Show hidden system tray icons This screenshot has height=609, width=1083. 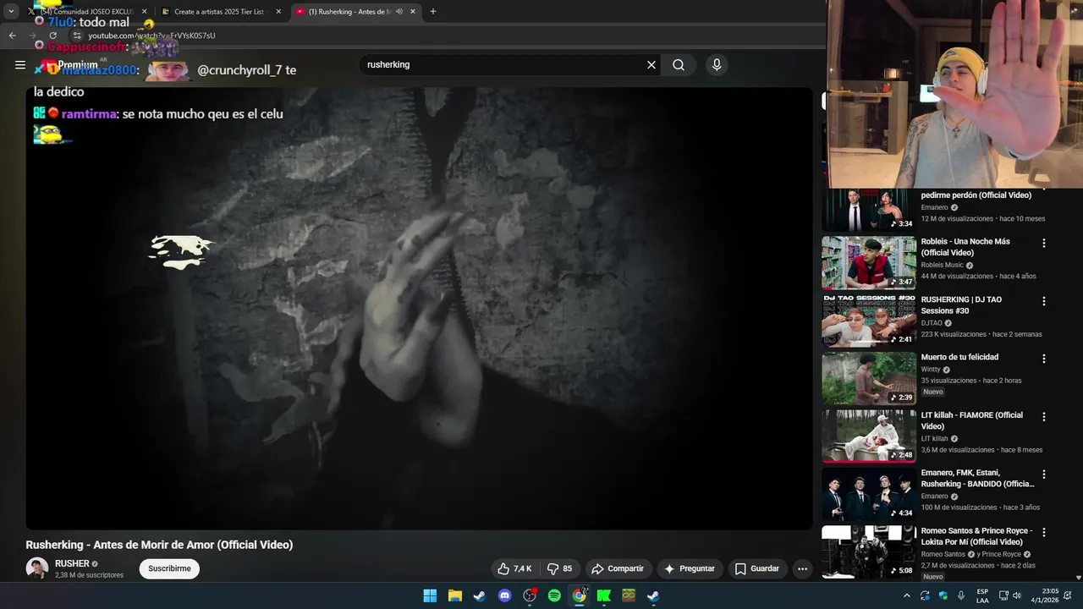point(907,595)
